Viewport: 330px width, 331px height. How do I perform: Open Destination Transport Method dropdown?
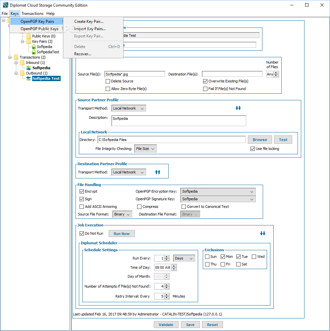click(129, 172)
